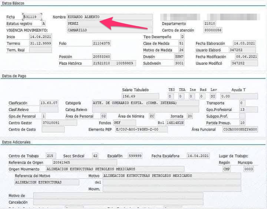267x209 pixels.
Task: Select the Nombre field with EDUARDO ALBERTO
Action: 109,17
